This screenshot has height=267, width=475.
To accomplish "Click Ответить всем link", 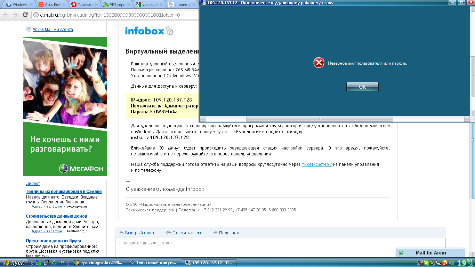I will pyautogui.click(x=186, y=233).
